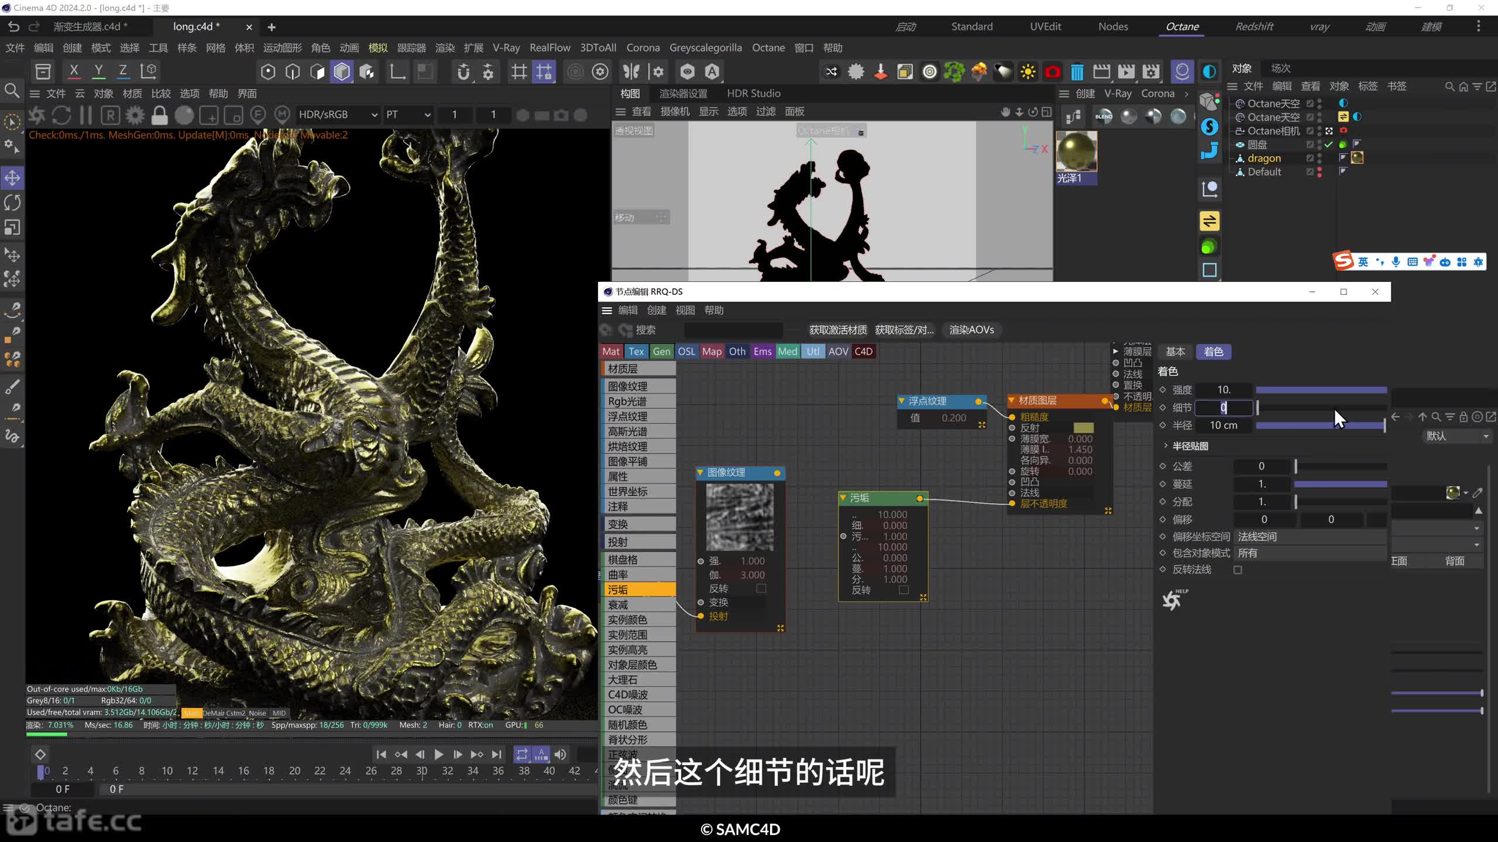
Task: Switch to the Redshift layout tab
Action: 1254,26
